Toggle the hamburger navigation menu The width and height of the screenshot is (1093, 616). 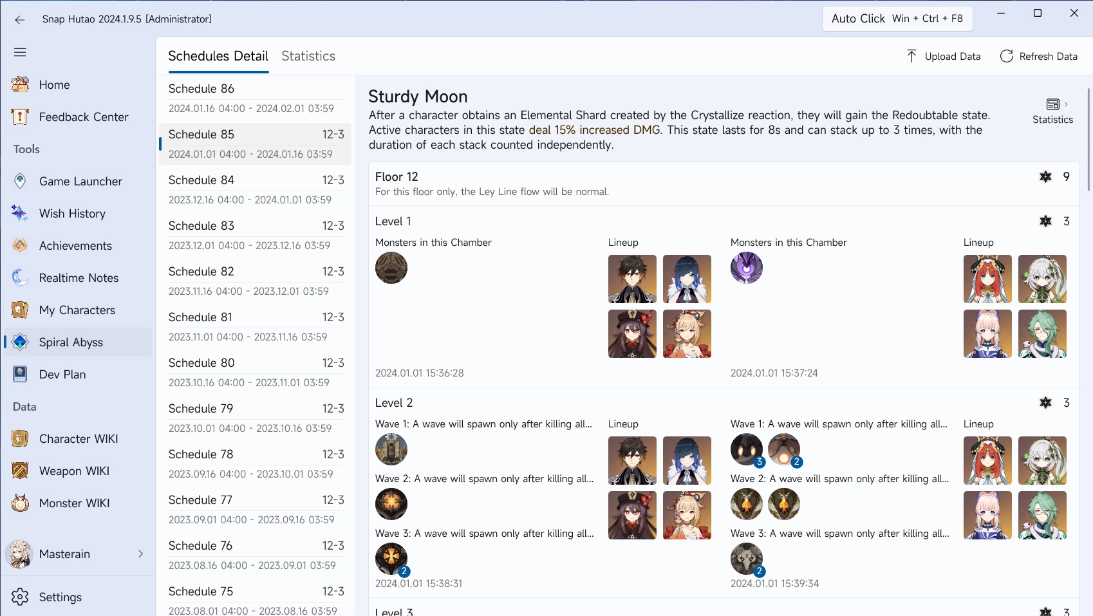[x=20, y=52]
